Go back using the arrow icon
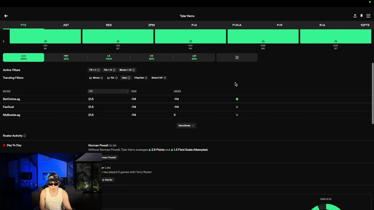This screenshot has width=374, height=210. coord(6,16)
